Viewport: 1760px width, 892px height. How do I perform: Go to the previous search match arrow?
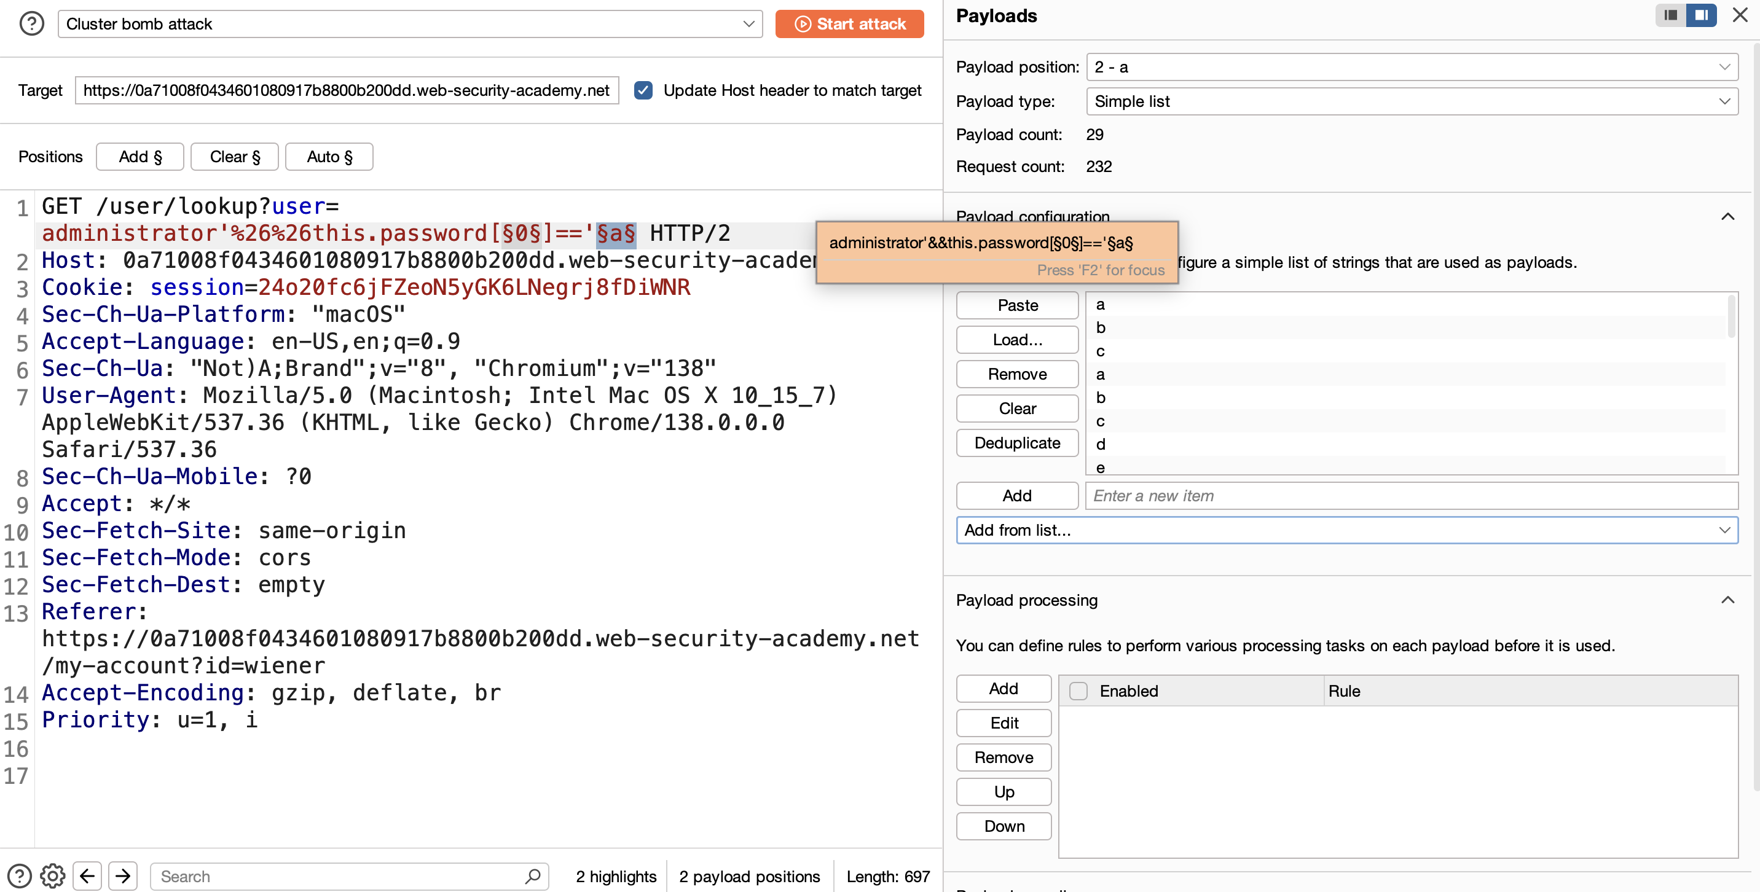pyautogui.click(x=87, y=875)
